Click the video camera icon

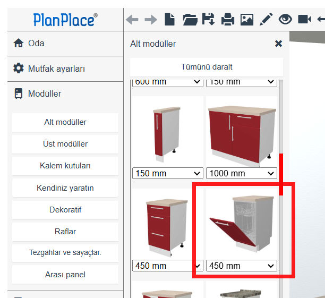coord(304,19)
